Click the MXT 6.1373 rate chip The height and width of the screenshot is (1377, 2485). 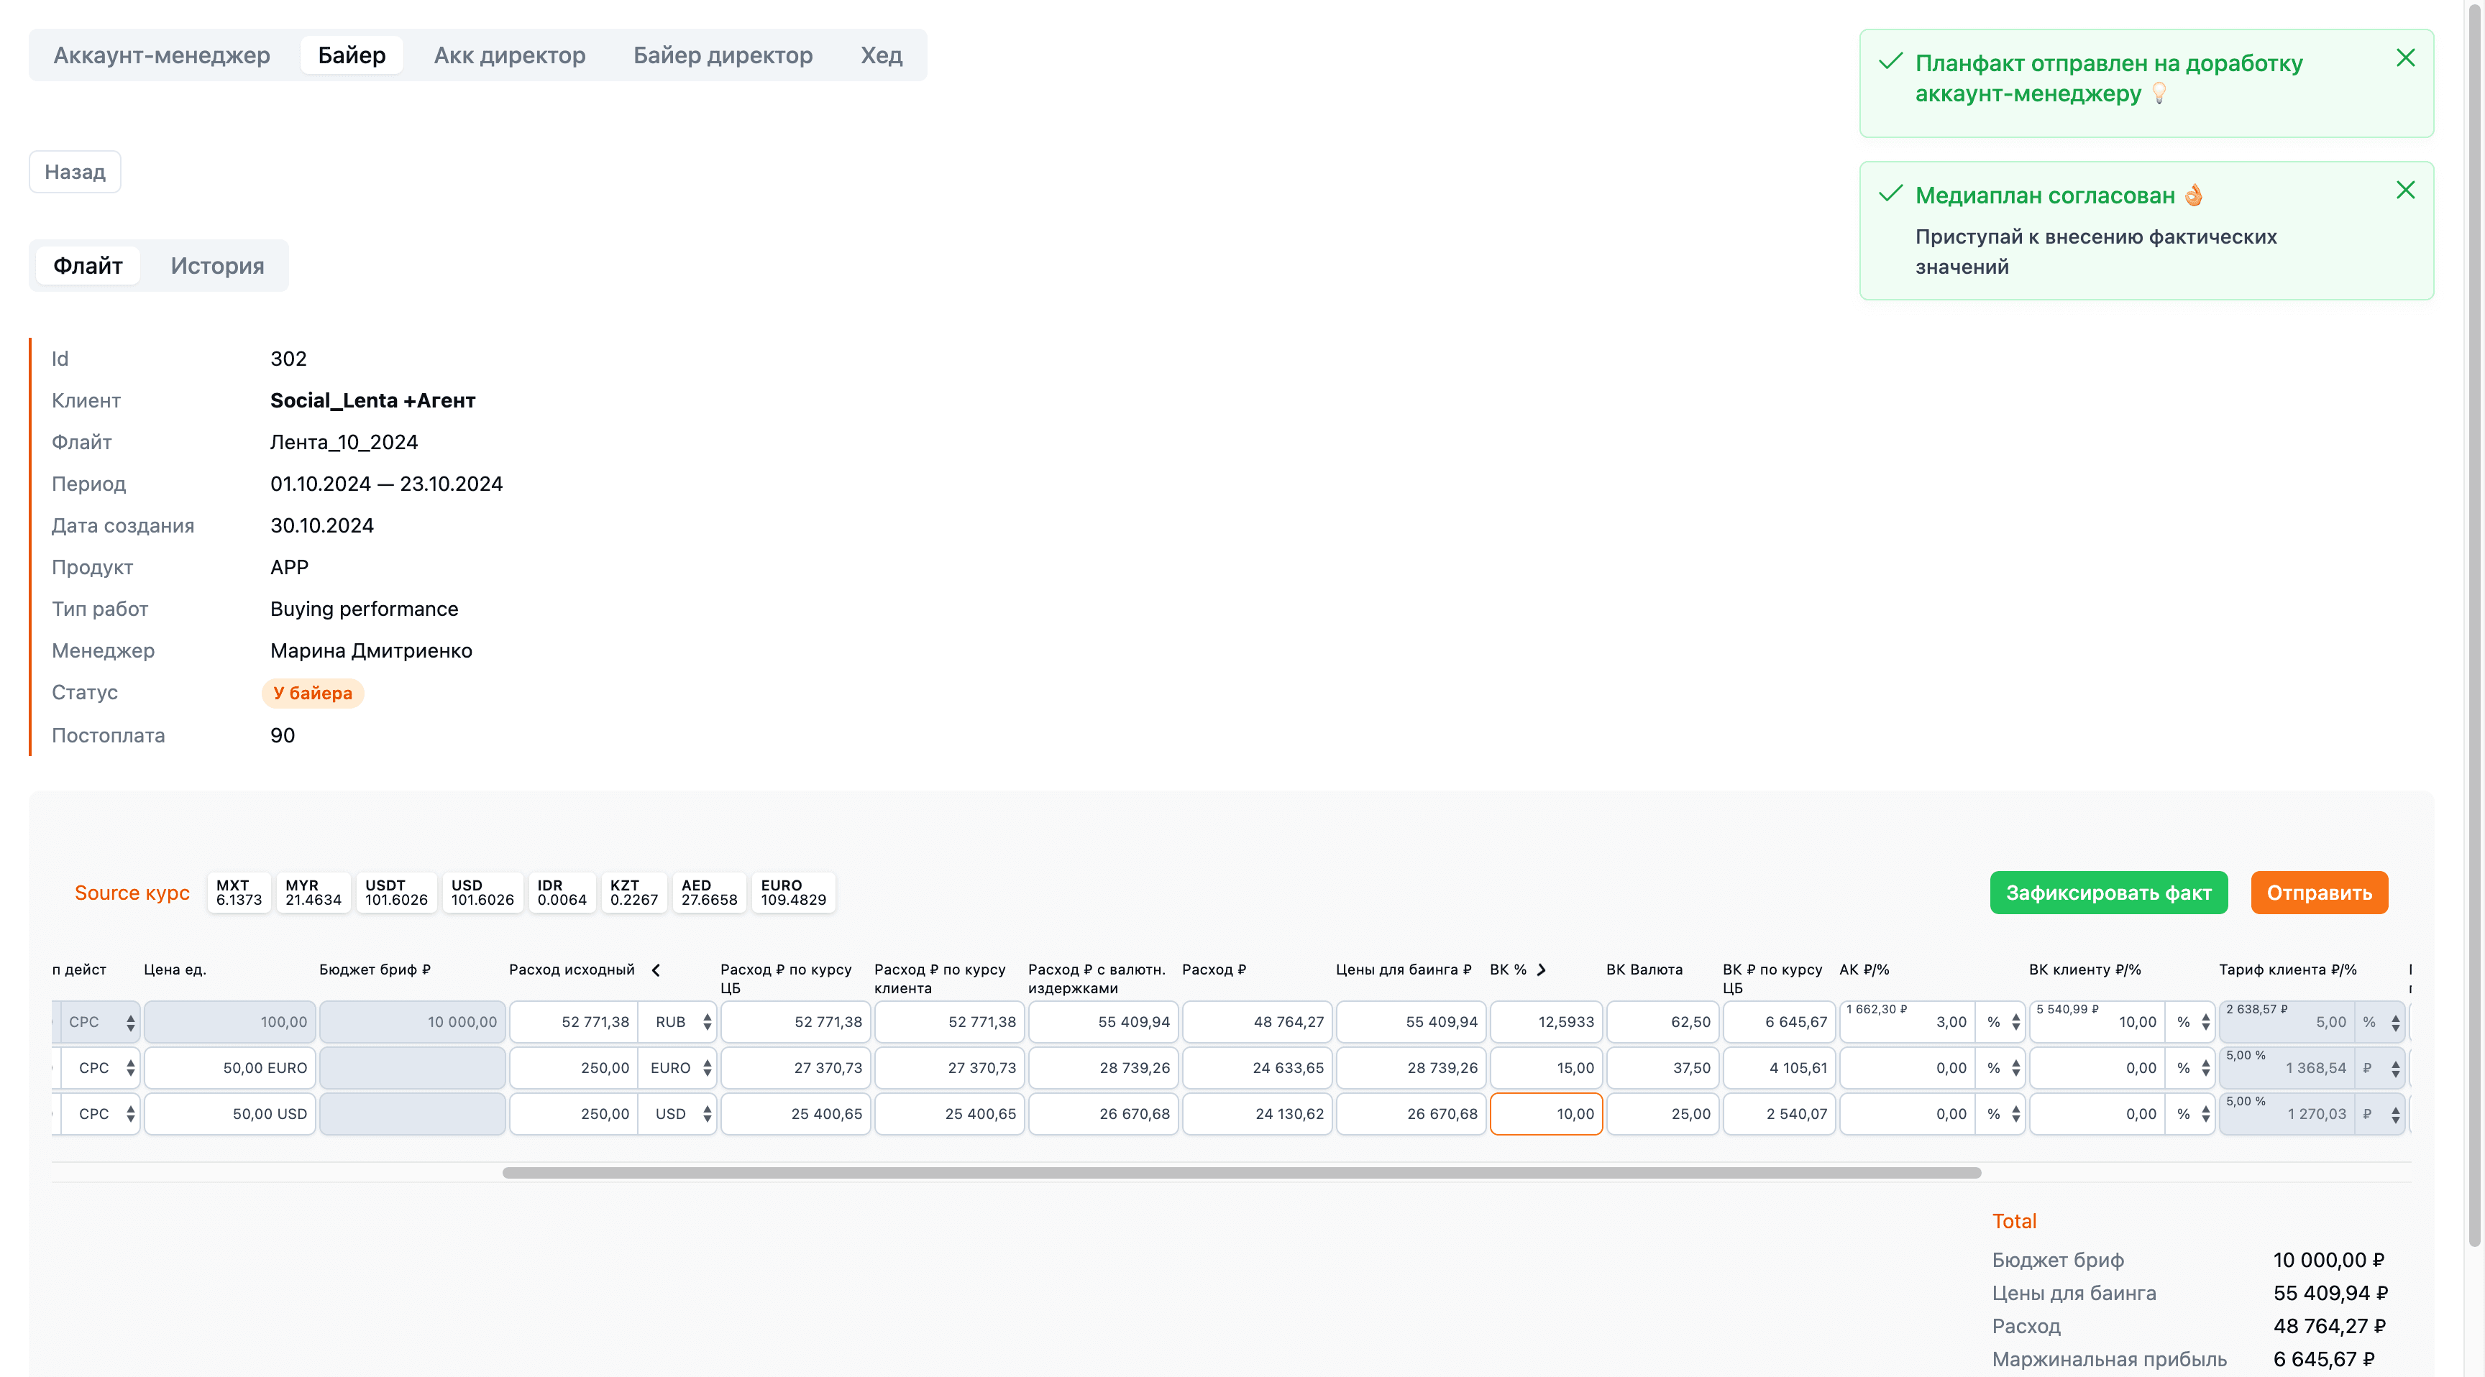tap(238, 892)
